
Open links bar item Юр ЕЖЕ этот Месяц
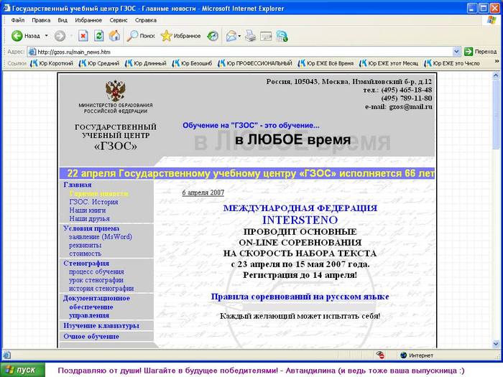pos(389,63)
